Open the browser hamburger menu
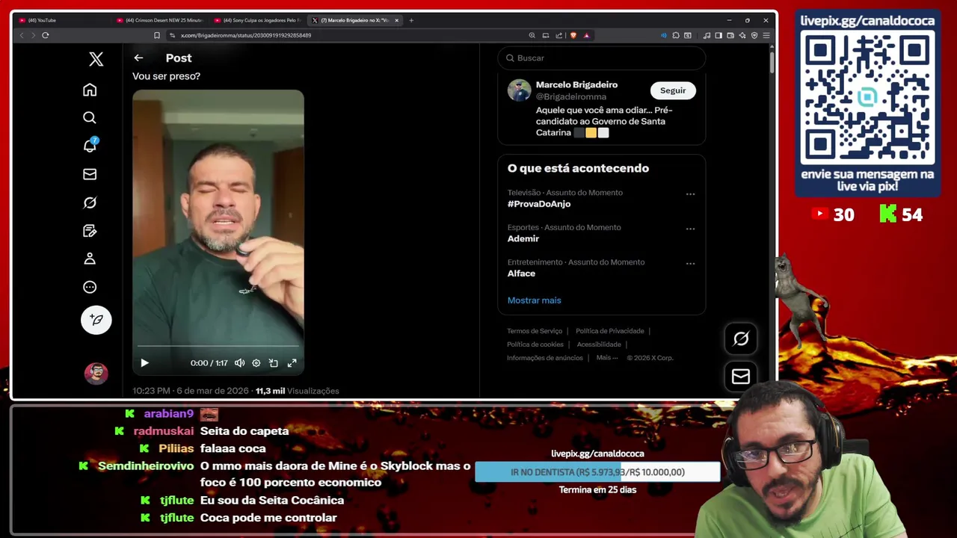 766,35
